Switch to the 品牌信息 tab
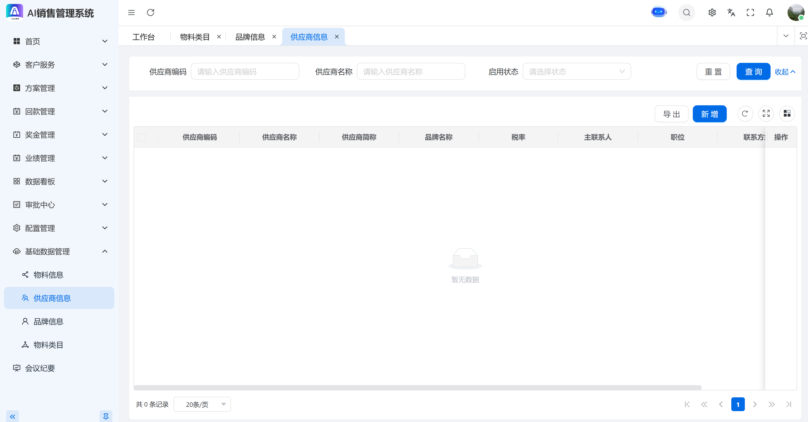808x422 pixels. click(x=250, y=37)
